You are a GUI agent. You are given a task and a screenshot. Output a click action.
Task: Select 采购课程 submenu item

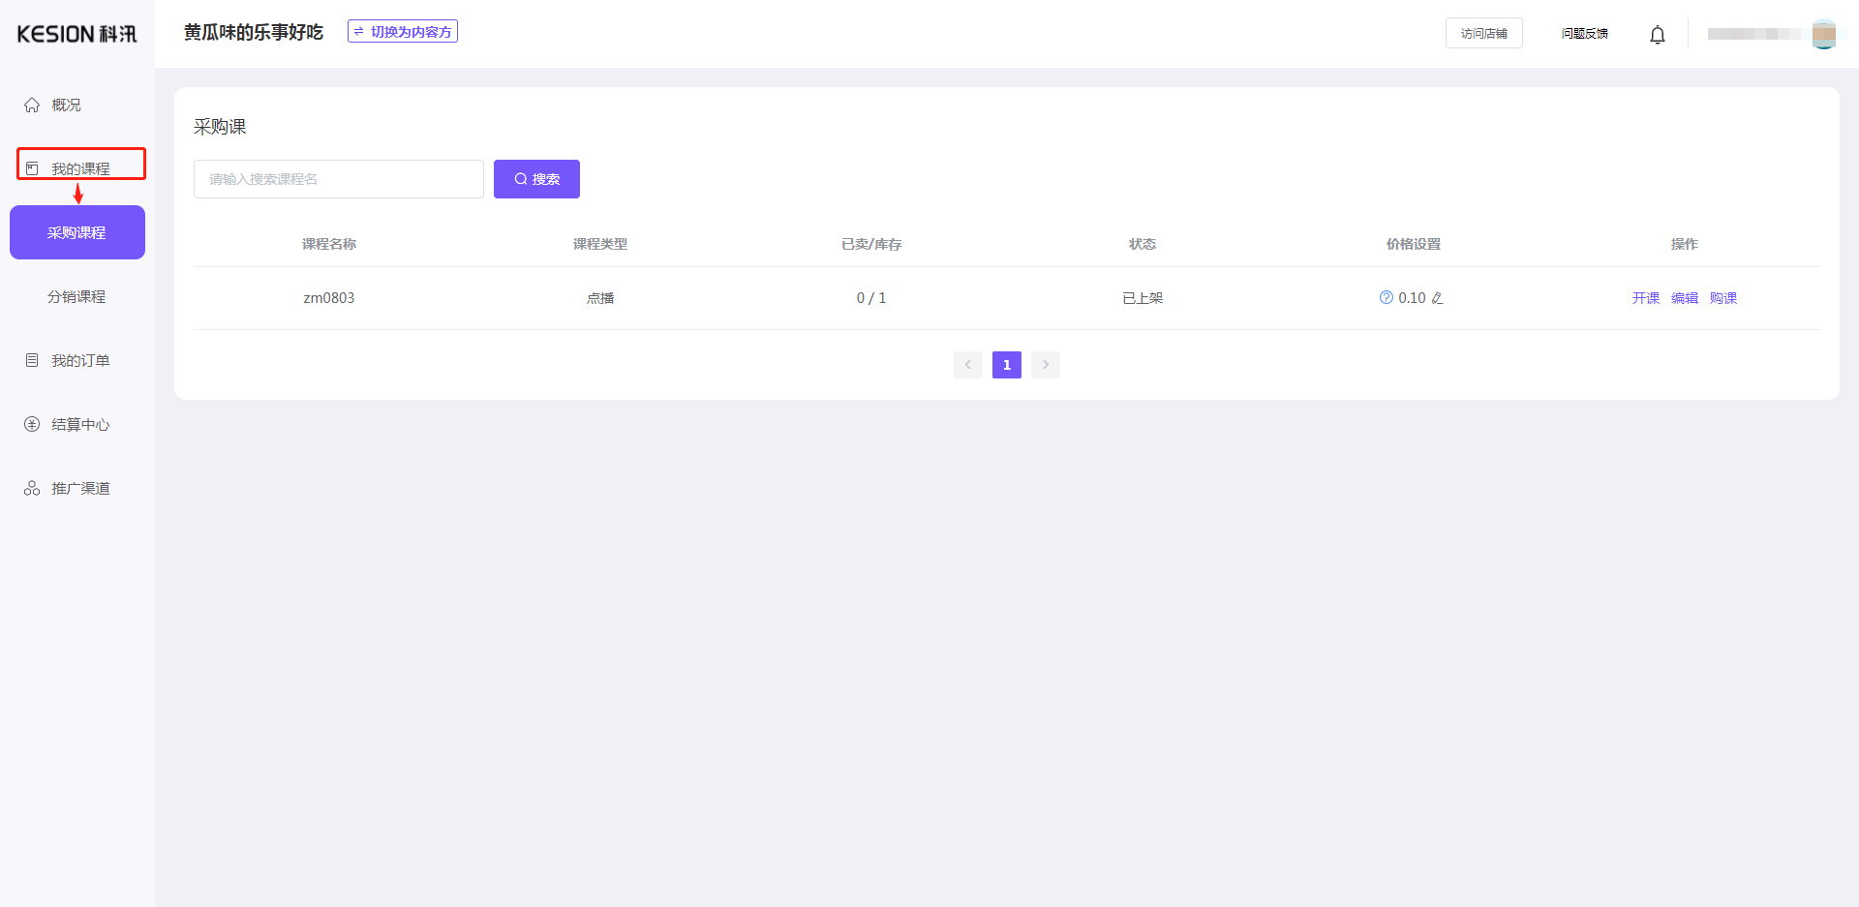(77, 232)
